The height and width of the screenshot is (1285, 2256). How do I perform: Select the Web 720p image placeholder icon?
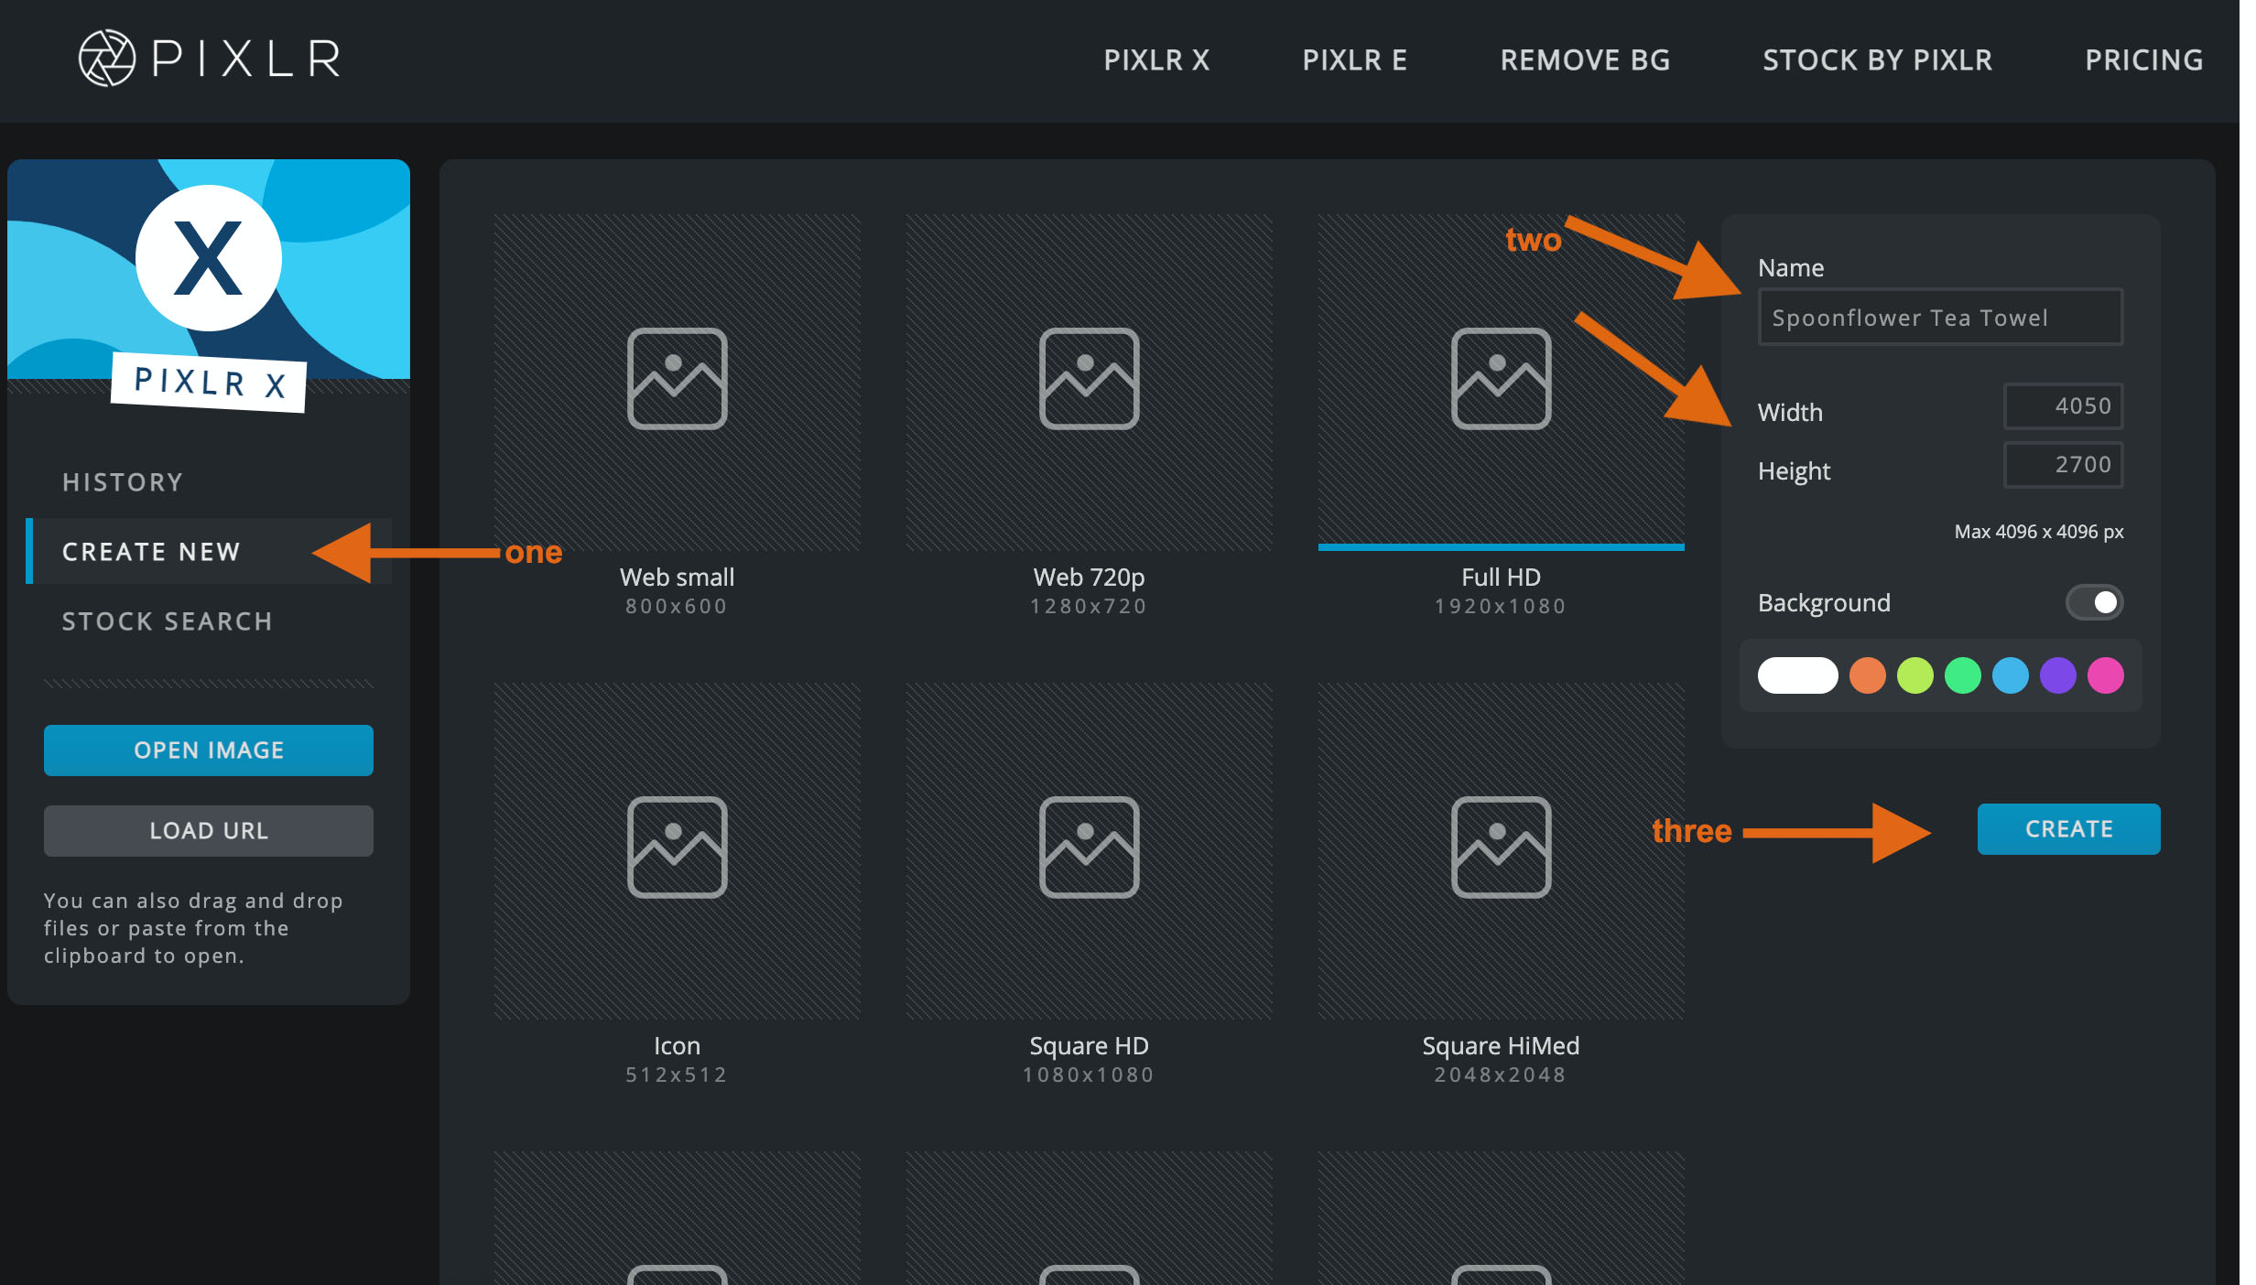[1089, 379]
